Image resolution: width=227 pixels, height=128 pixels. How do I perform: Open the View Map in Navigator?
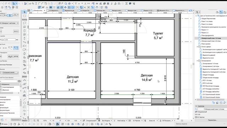[221, 12]
